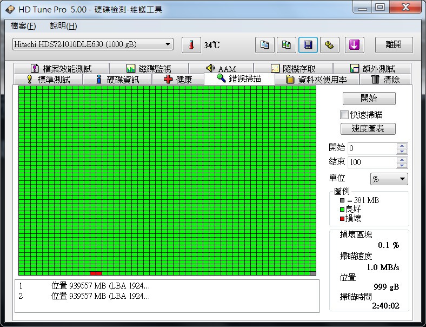Image resolution: width=426 pixels, height=327 pixels.
Task: Click the 開始 start value input field
Action: point(372,148)
